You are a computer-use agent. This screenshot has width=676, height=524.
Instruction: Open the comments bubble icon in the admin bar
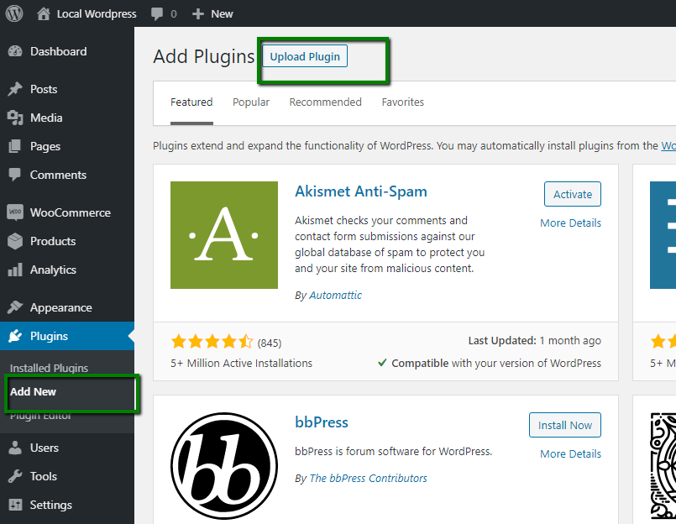(157, 14)
